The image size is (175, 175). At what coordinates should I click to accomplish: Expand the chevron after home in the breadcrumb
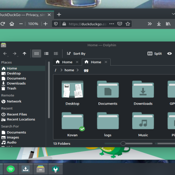click(77, 70)
